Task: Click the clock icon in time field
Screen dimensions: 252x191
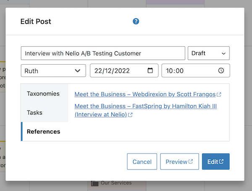Action: (x=221, y=71)
